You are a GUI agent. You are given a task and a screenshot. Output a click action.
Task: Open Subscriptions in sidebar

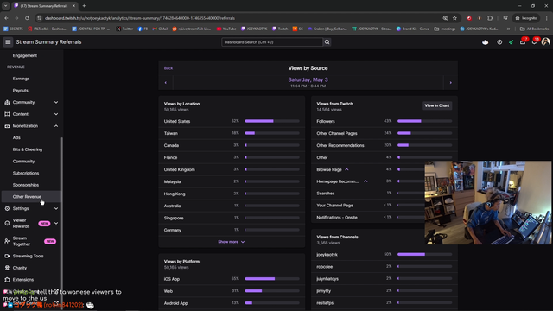click(x=26, y=173)
